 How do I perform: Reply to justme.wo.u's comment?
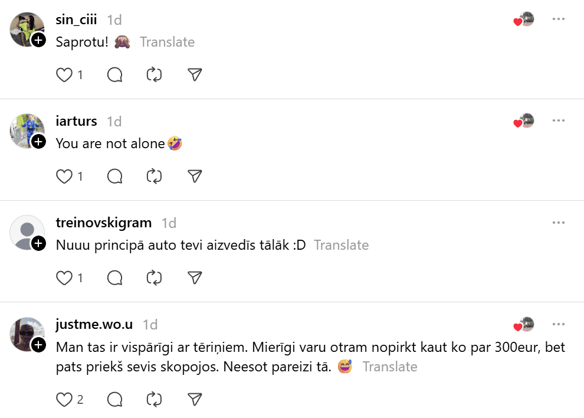pos(115,400)
